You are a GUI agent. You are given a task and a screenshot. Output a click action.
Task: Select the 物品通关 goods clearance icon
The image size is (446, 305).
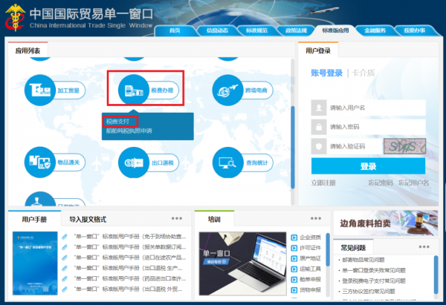pyautogui.click(x=40, y=163)
